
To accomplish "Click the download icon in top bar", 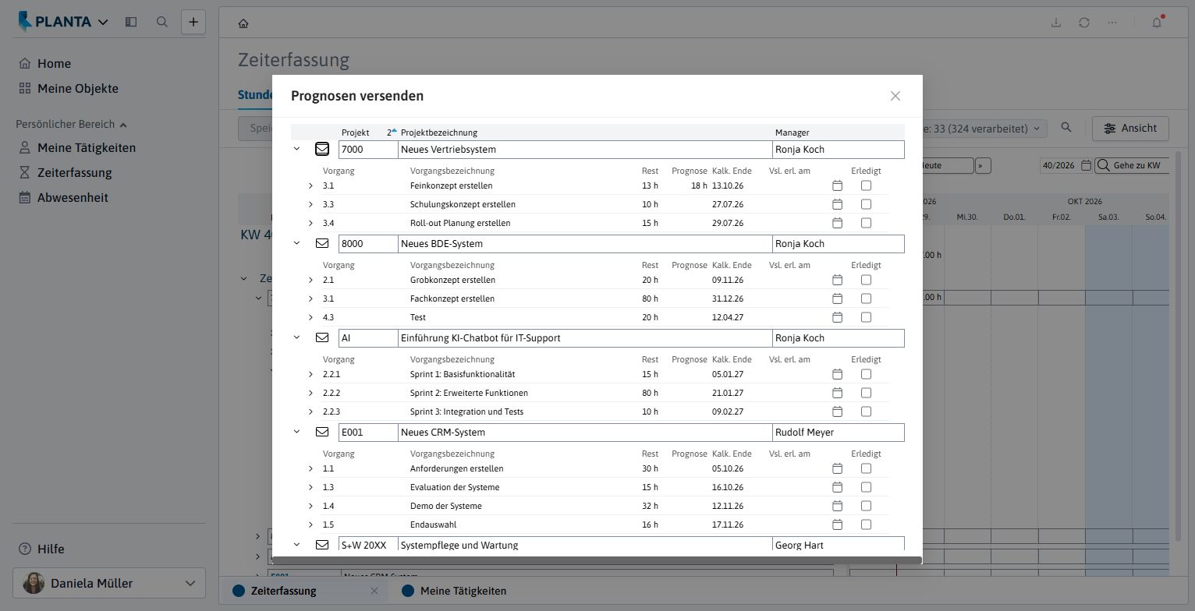I will pyautogui.click(x=1056, y=23).
